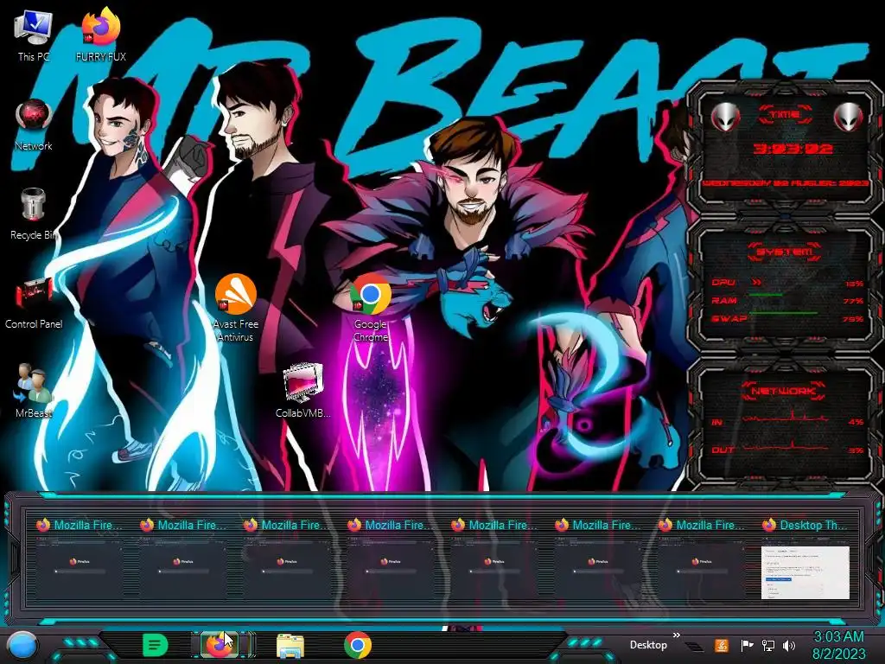Click the red digital clock readout
This screenshot has width=885, height=664.
pos(793,149)
